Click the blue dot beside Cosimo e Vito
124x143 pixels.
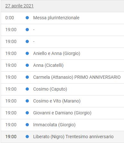point(27,101)
